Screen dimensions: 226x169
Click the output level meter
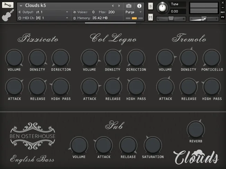[x=204, y=8]
